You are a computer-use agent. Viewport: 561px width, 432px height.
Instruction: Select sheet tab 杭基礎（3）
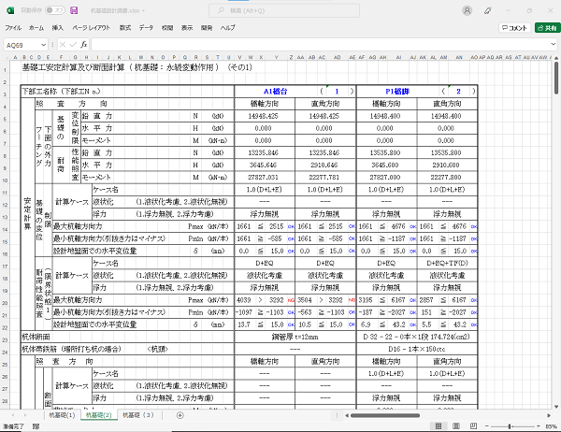tap(138, 415)
